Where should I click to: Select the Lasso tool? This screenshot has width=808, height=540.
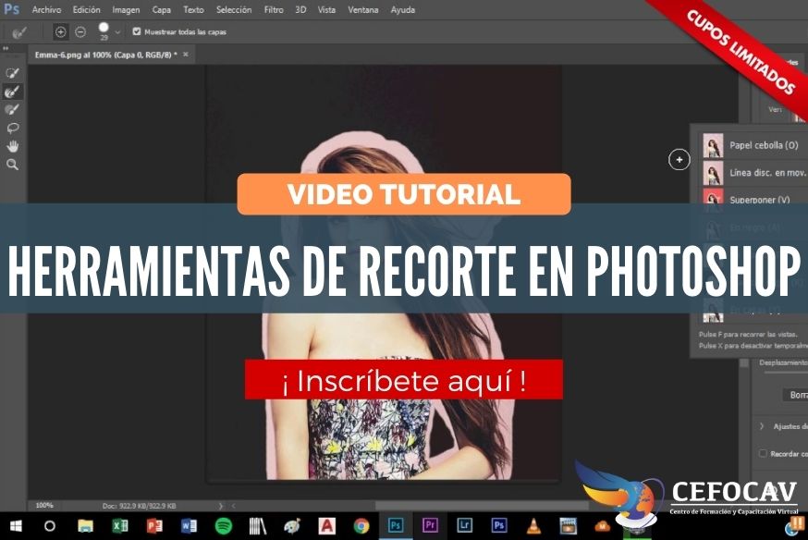pyautogui.click(x=11, y=129)
